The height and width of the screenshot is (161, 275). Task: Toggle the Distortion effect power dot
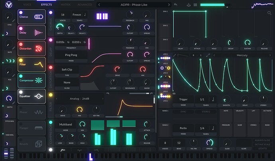(x=21, y=44)
